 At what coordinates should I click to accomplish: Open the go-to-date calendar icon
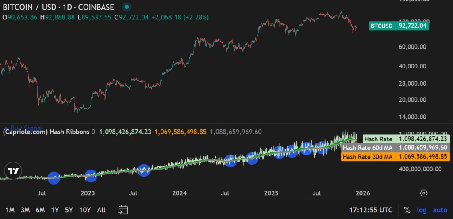[123, 210]
